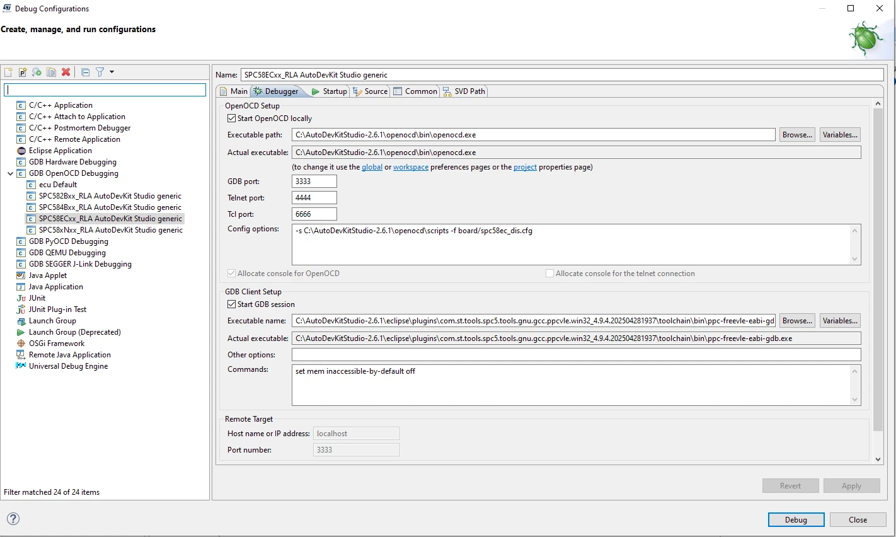Duplicate the selected launch configuration
The height and width of the screenshot is (537, 896).
pos(51,72)
